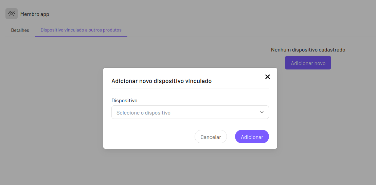This screenshot has height=185, width=376.
Task: Return to the Detalhes view
Action: [20, 30]
